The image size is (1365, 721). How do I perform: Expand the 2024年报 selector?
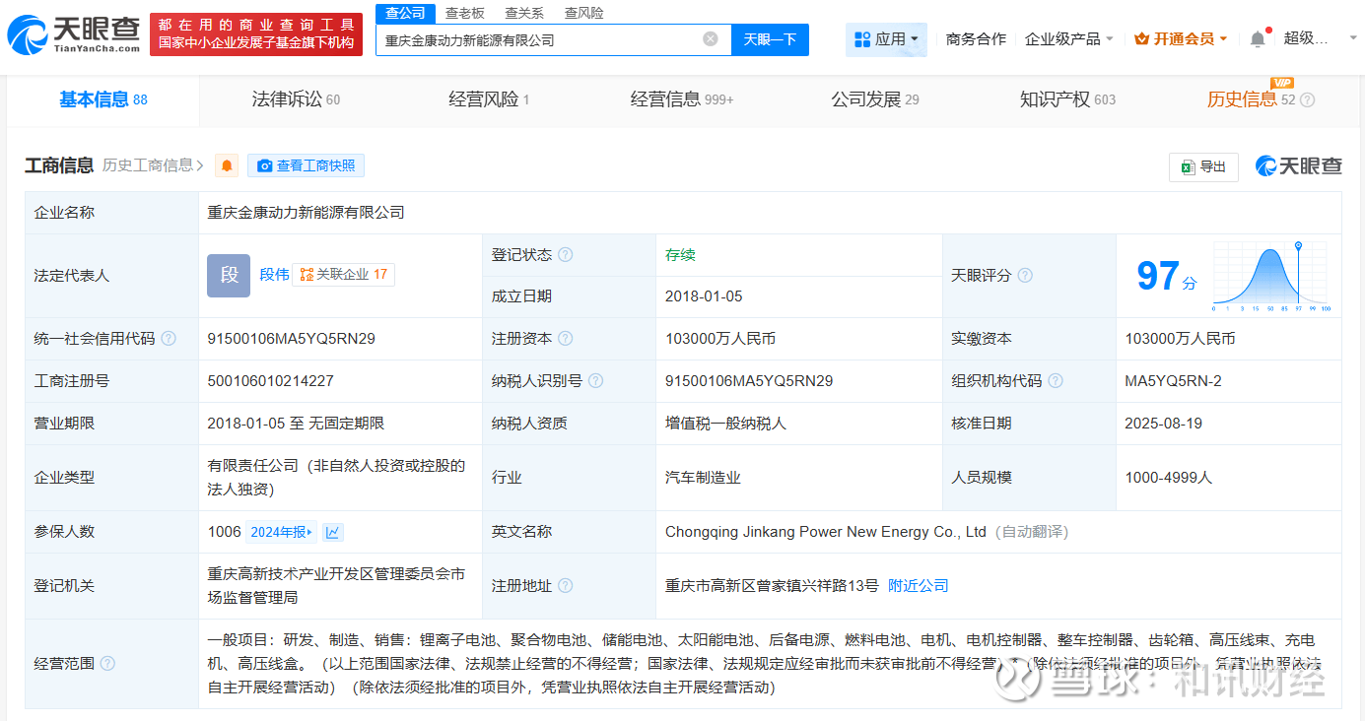(x=281, y=533)
